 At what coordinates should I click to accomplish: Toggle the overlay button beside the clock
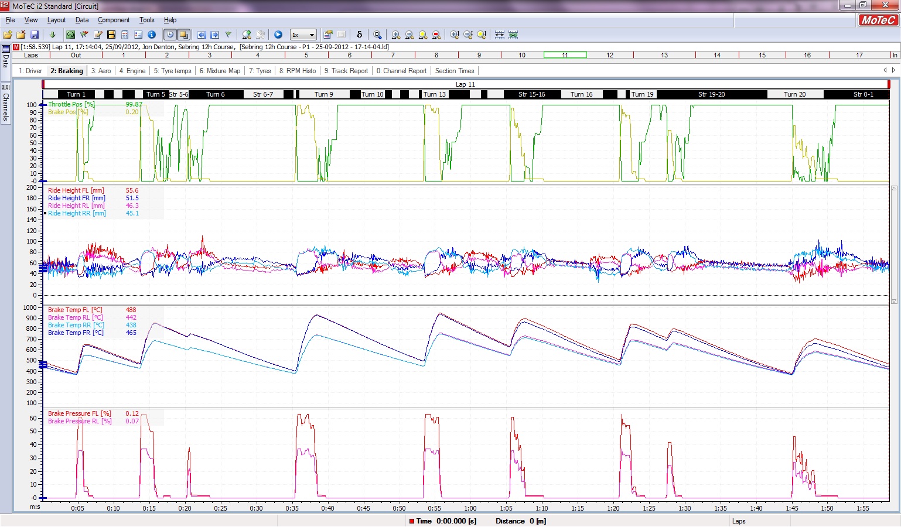[183, 35]
